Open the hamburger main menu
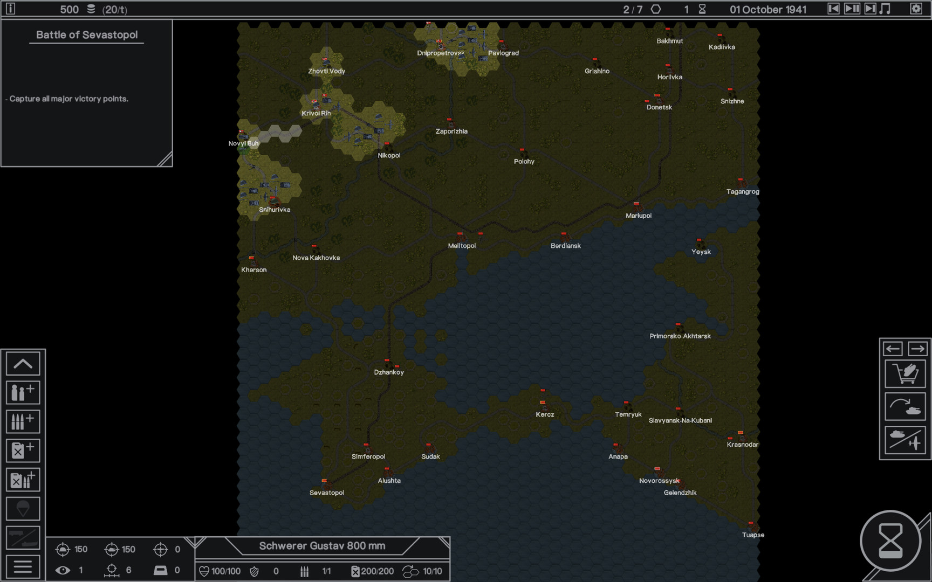This screenshot has width=932, height=582. click(23, 567)
